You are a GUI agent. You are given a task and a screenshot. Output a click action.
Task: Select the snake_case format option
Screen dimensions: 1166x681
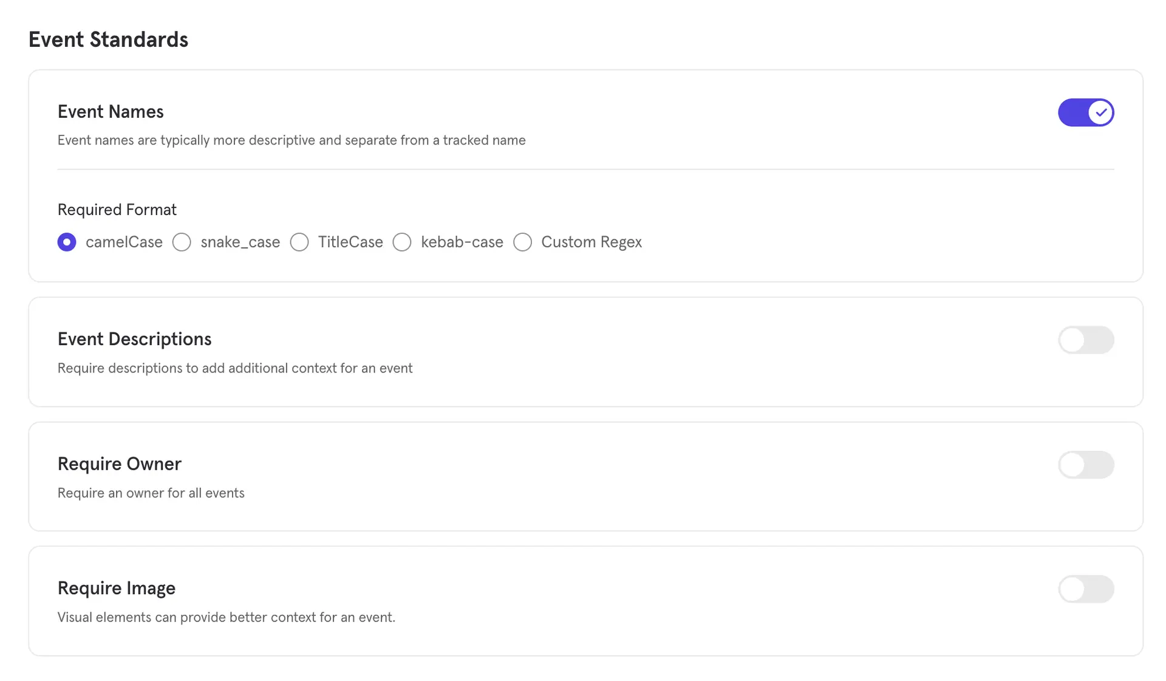point(181,242)
